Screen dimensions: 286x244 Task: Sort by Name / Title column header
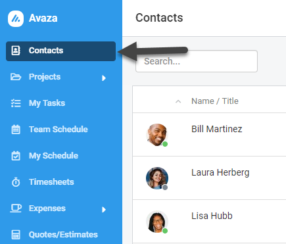(x=215, y=101)
